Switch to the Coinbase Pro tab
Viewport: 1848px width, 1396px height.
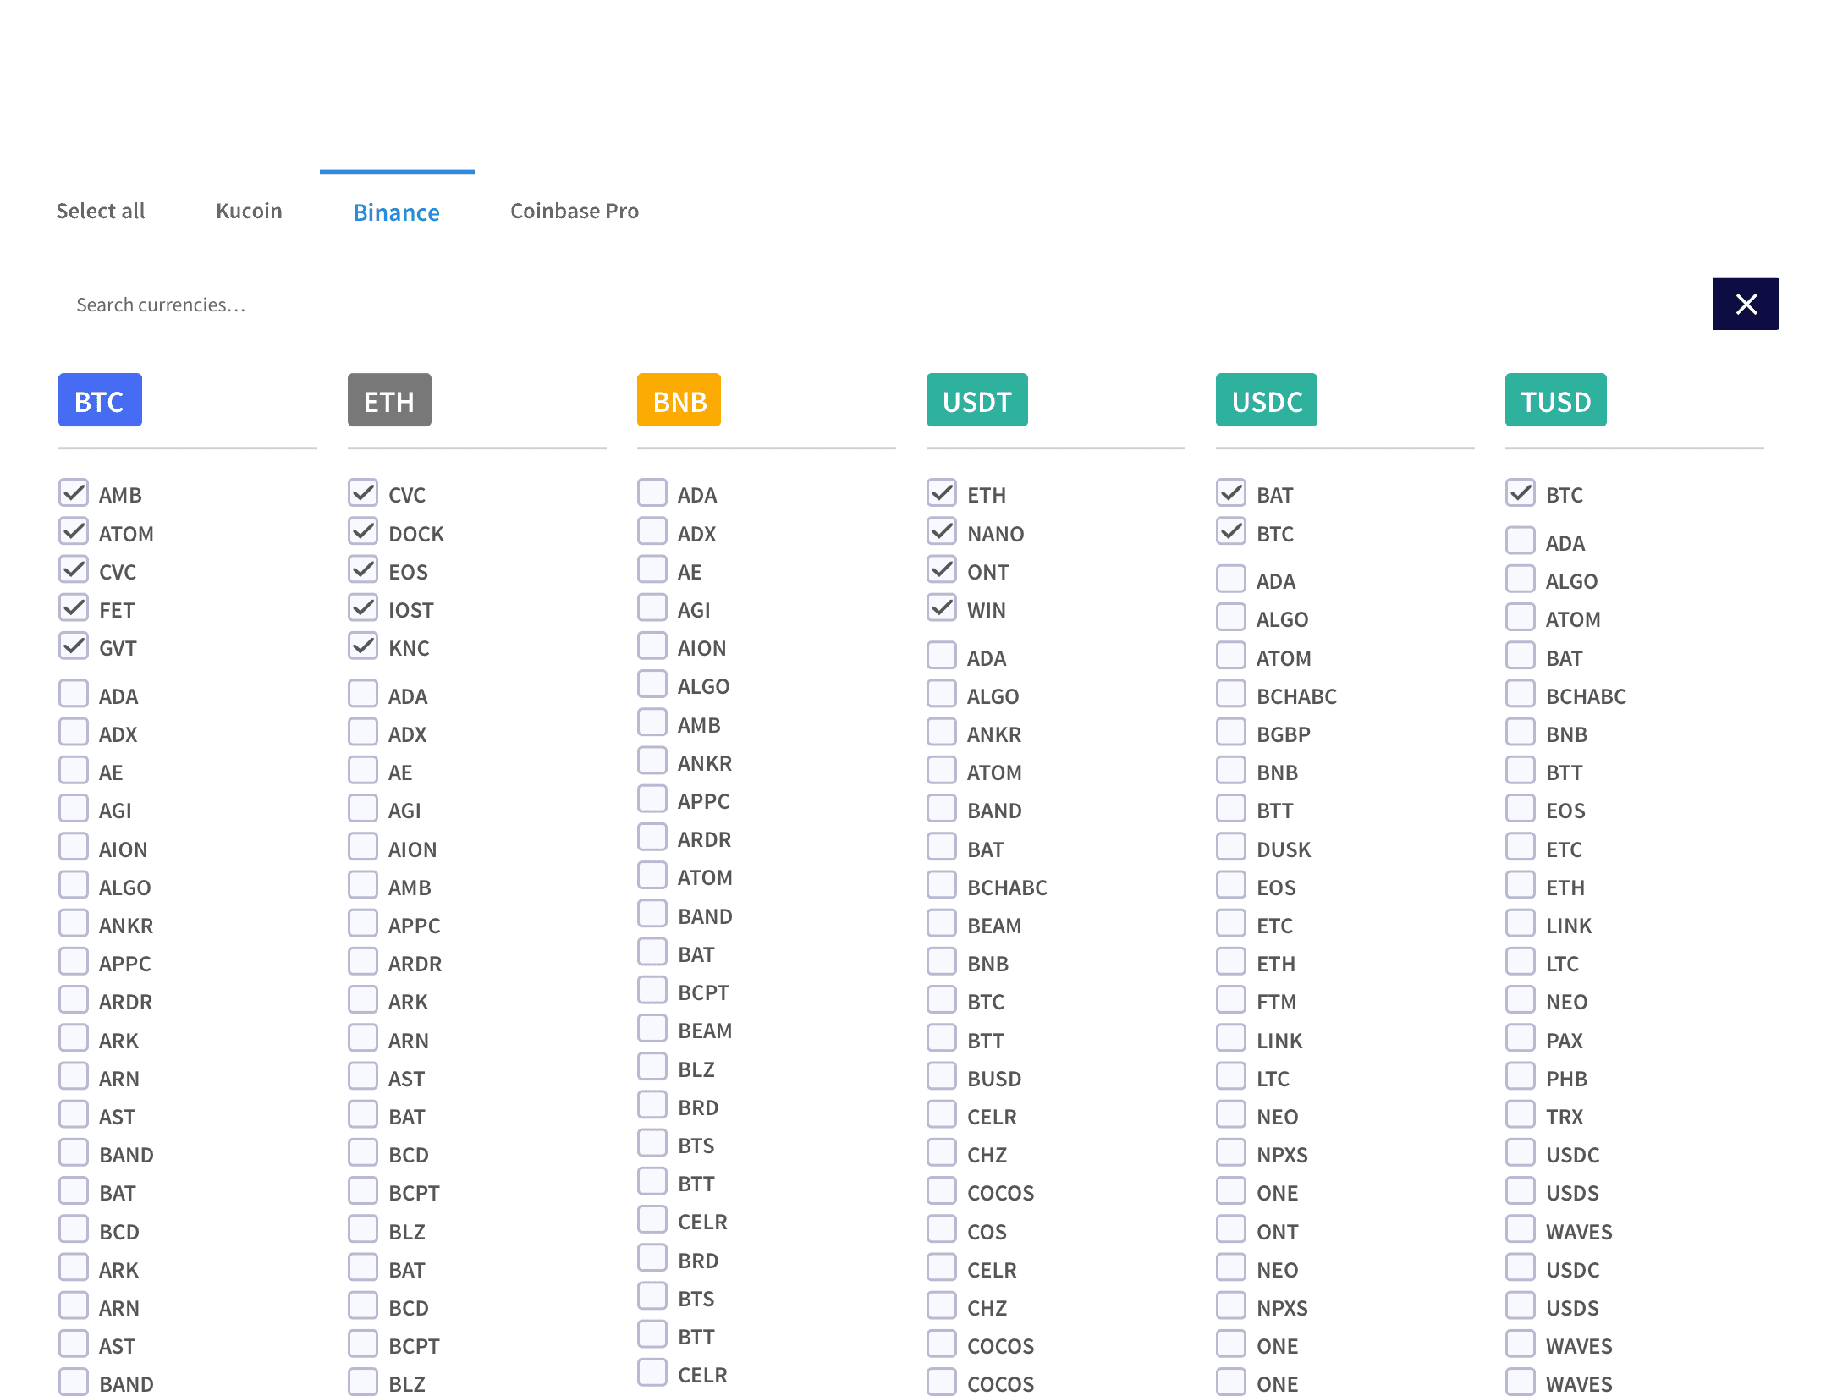[x=575, y=211]
